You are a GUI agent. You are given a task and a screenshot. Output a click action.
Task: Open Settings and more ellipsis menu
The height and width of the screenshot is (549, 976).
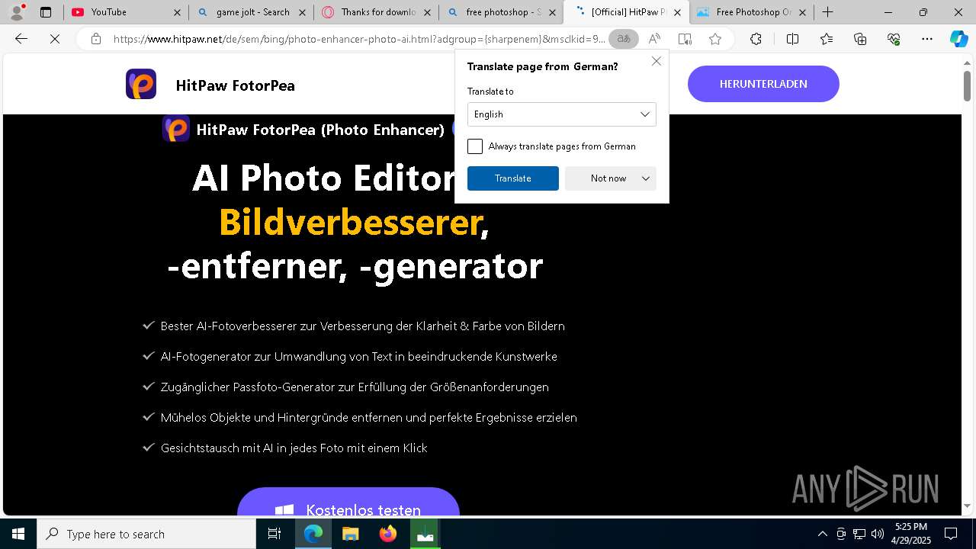(x=927, y=39)
